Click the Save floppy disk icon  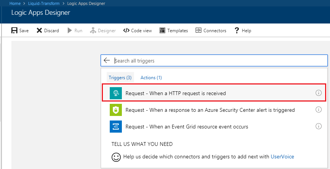14,31
